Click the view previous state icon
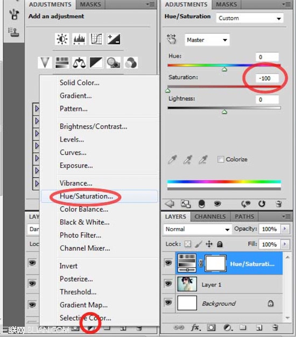The width and height of the screenshot is (296, 337). [x=246, y=204]
